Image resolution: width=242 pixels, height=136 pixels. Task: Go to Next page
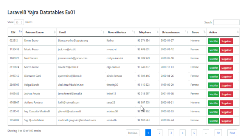[232, 133]
